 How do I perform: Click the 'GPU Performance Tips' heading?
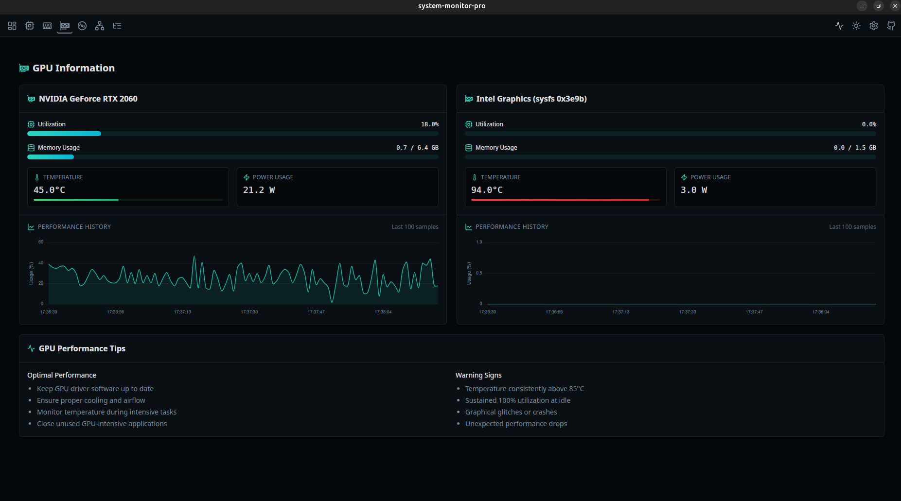(x=82, y=348)
